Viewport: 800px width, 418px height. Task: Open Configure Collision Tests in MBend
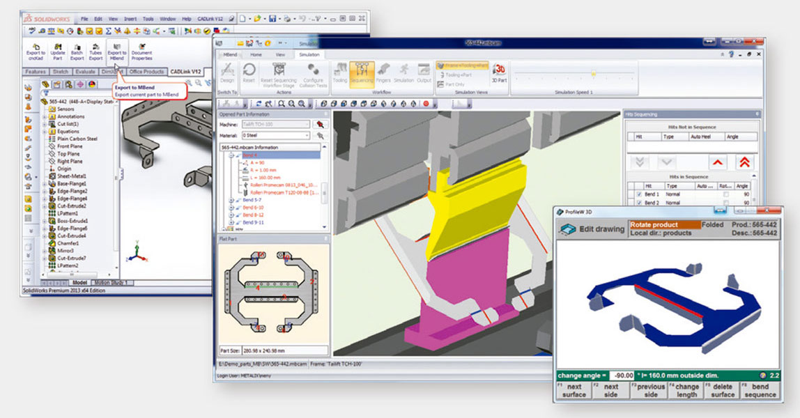(314, 75)
